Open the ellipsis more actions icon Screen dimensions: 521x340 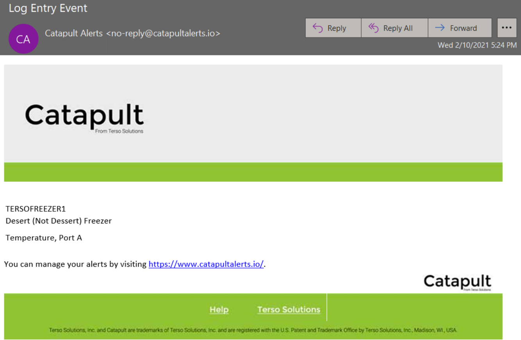point(507,27)
